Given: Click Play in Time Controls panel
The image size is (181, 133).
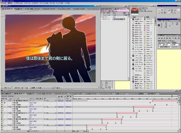Looking at the screenshot, I should [164, 38].
